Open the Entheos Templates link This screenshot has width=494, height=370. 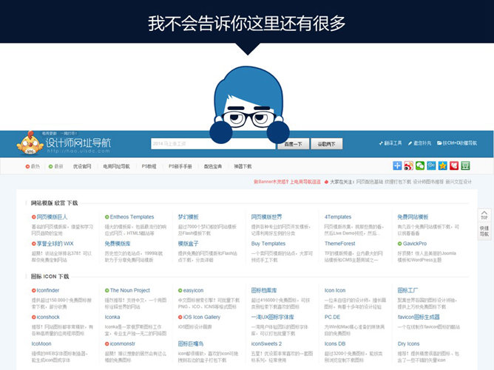[132, 217]
